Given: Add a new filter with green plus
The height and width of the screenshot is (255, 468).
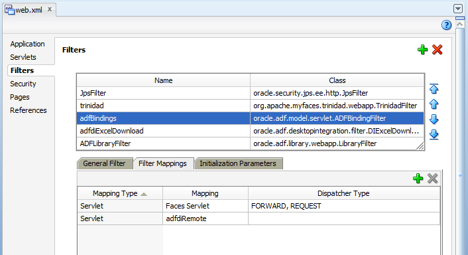Looking at the screenshot, I should coord(422,50).
